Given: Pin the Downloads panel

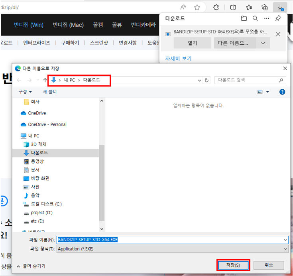Looking at the screenshot, I should (x=278, y=18).
